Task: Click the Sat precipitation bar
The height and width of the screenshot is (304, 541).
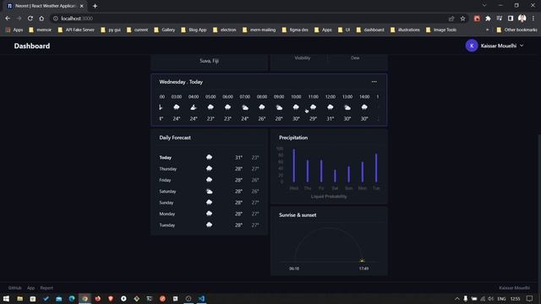Action: coord(335,176)
